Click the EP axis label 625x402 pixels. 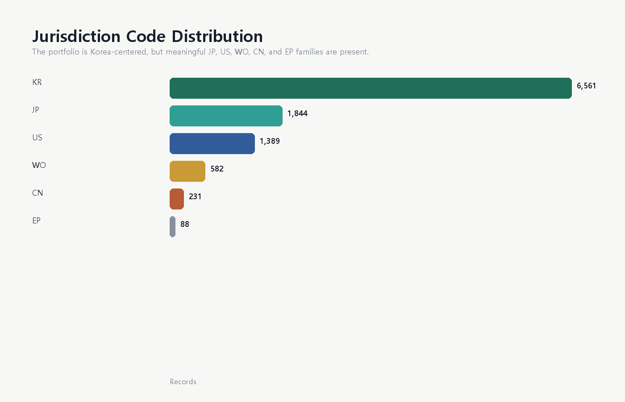tap(37, 221)
